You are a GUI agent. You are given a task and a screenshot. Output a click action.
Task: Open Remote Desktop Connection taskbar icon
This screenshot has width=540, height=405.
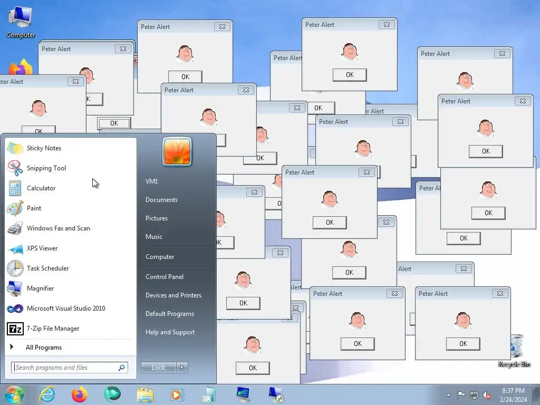(x=276, y=394)
